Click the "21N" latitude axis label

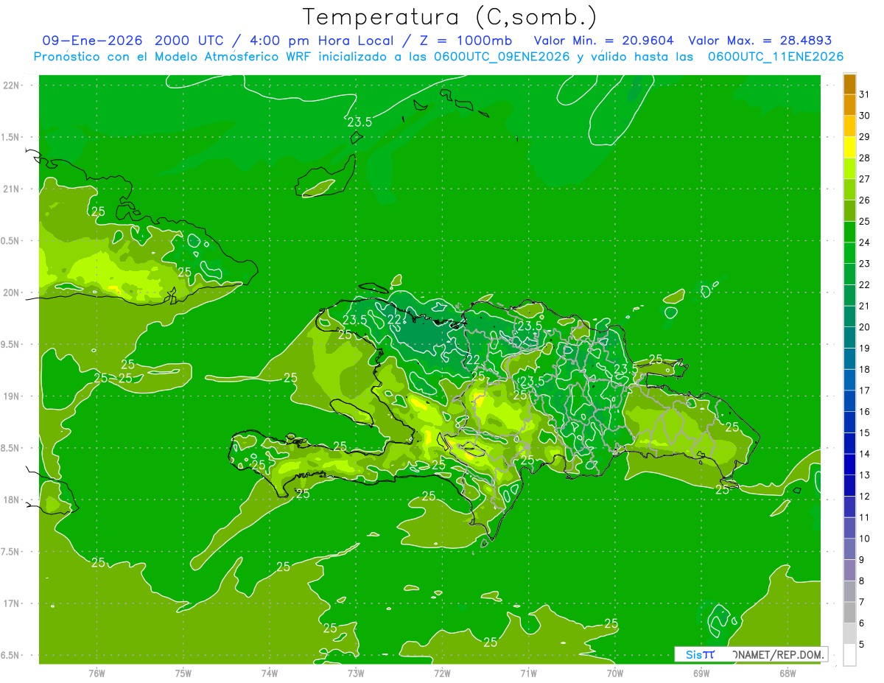[x=12, y=189]
